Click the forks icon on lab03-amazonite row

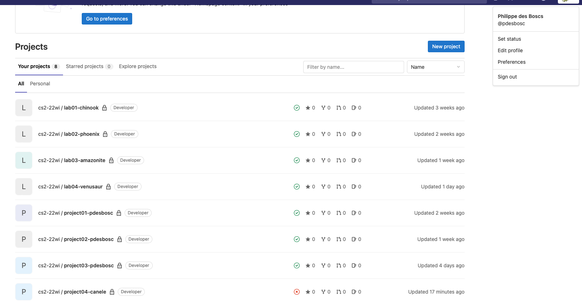point(323,160)
